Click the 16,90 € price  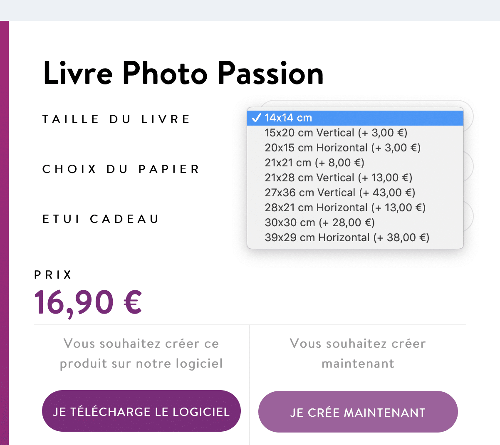[88, 302]
